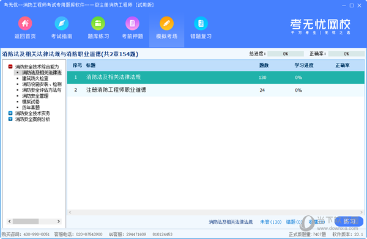Expand the 消防安全技术实务 tree node

pyautogui.click(x=10, y=113)
